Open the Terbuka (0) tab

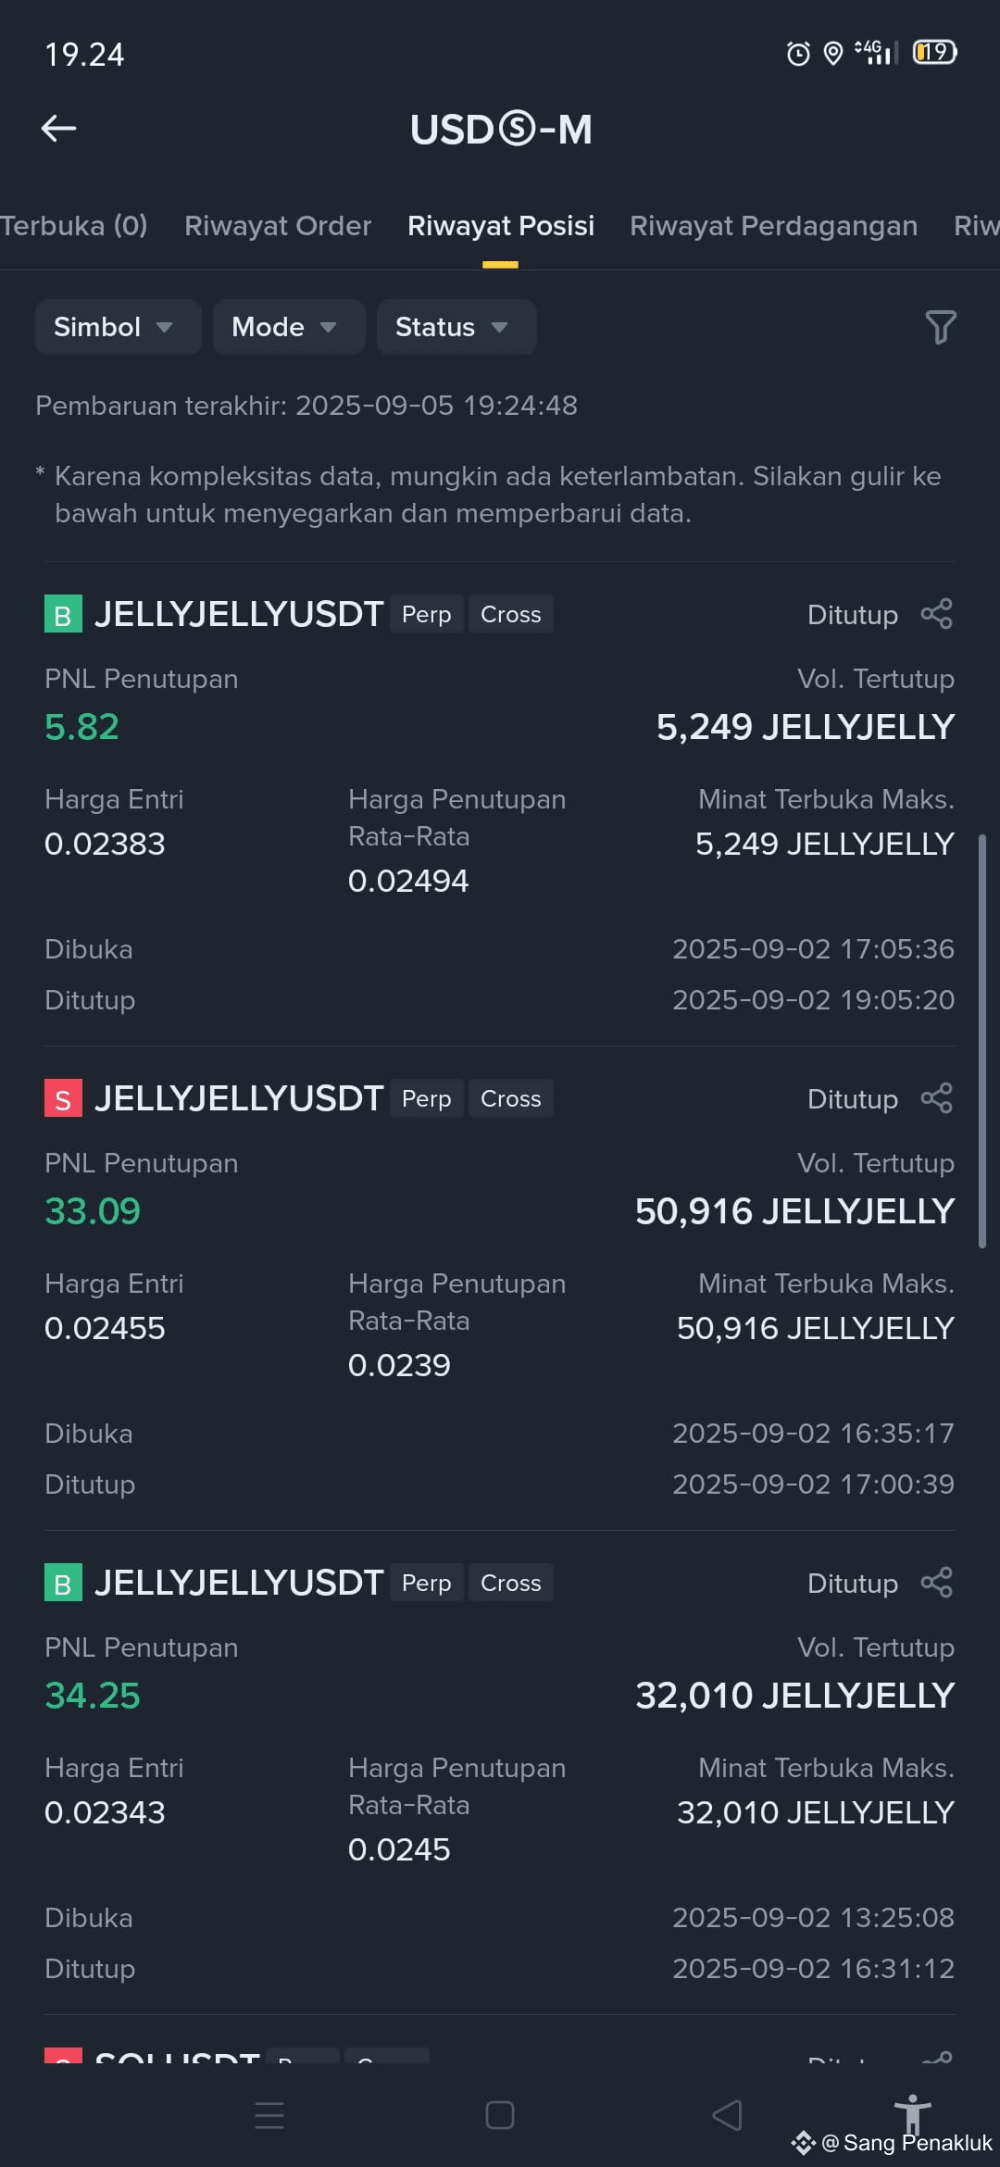pos(74,226)
